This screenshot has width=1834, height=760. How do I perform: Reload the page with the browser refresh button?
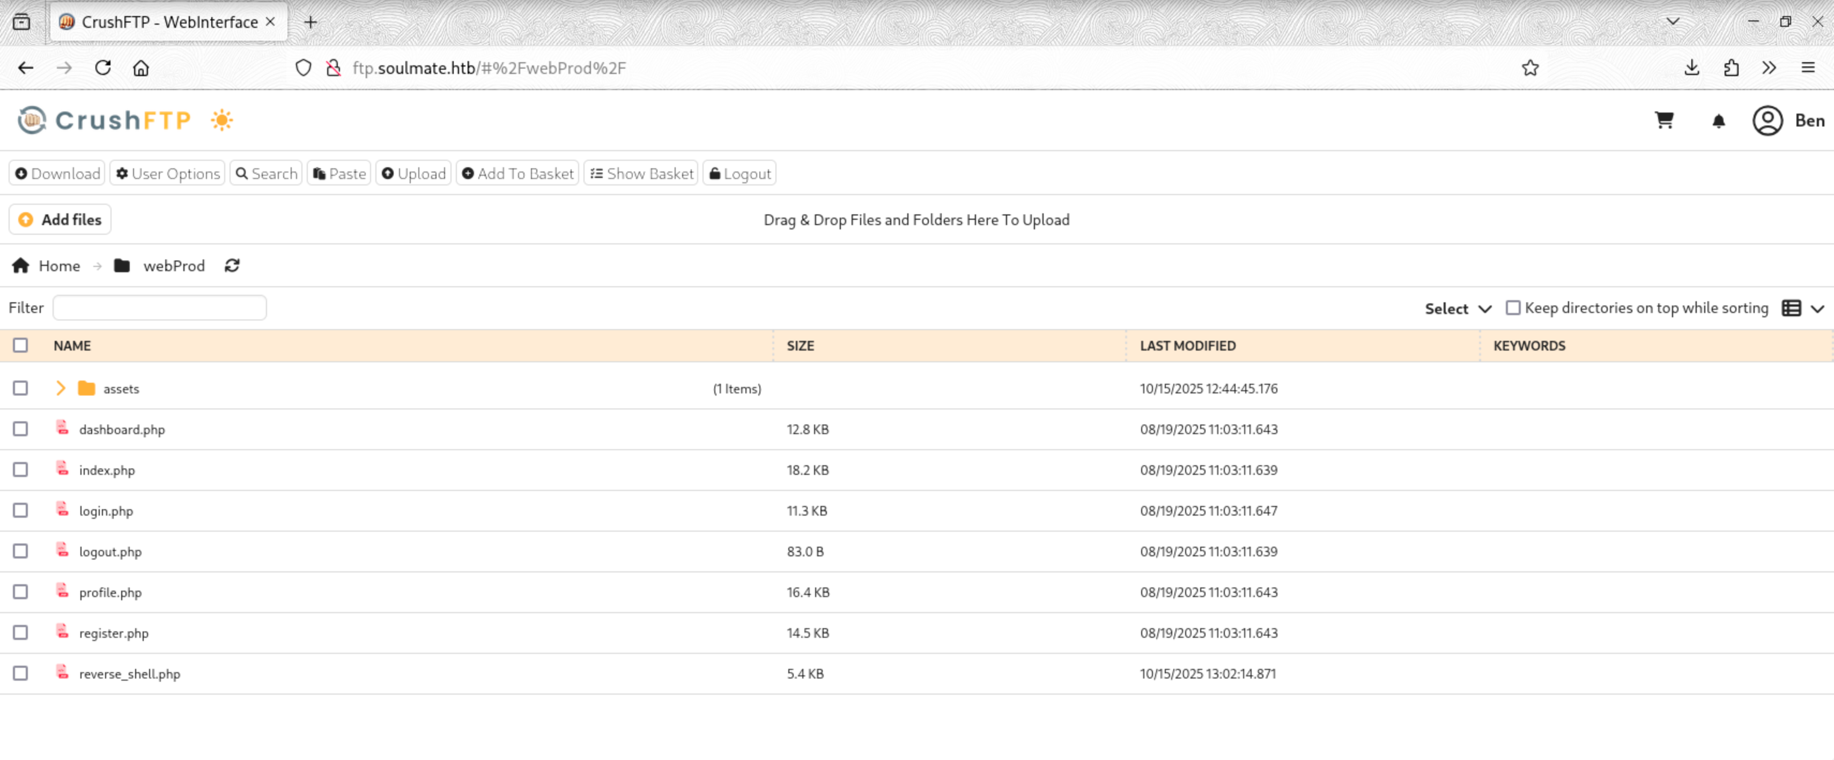point(103,68)
